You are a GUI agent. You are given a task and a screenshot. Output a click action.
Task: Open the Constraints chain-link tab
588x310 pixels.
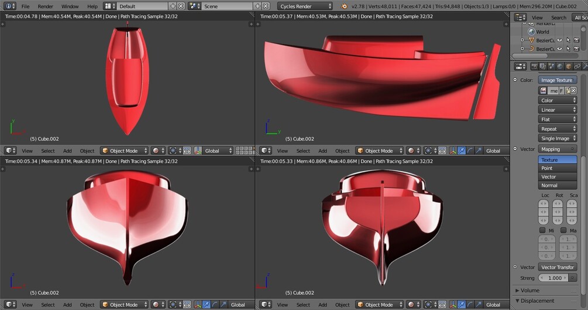pyautogui.click(x=577, y=66)
